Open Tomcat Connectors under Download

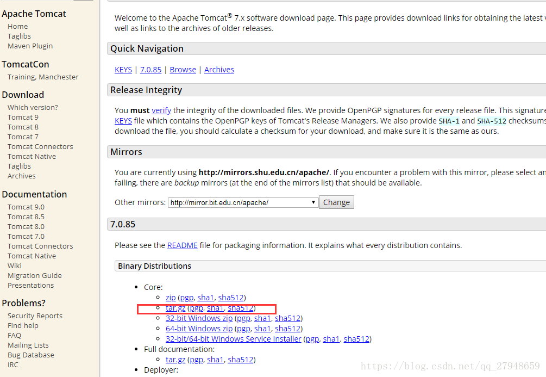tap(40, 147)
